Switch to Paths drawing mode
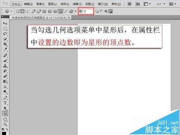 22,11
